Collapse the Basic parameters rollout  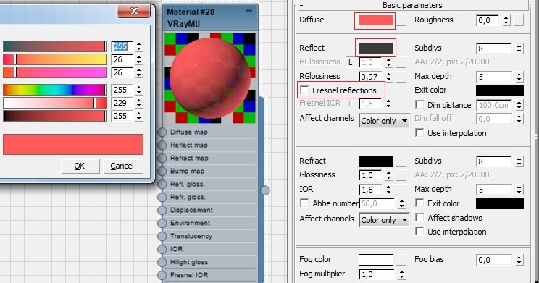(301, 5)
